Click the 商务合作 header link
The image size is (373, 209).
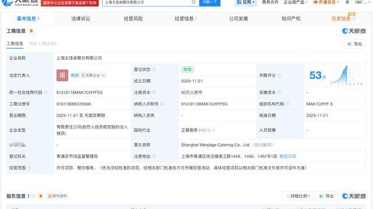[270, 2]
